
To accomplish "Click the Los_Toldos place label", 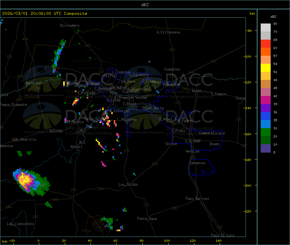I will [128, 184].
